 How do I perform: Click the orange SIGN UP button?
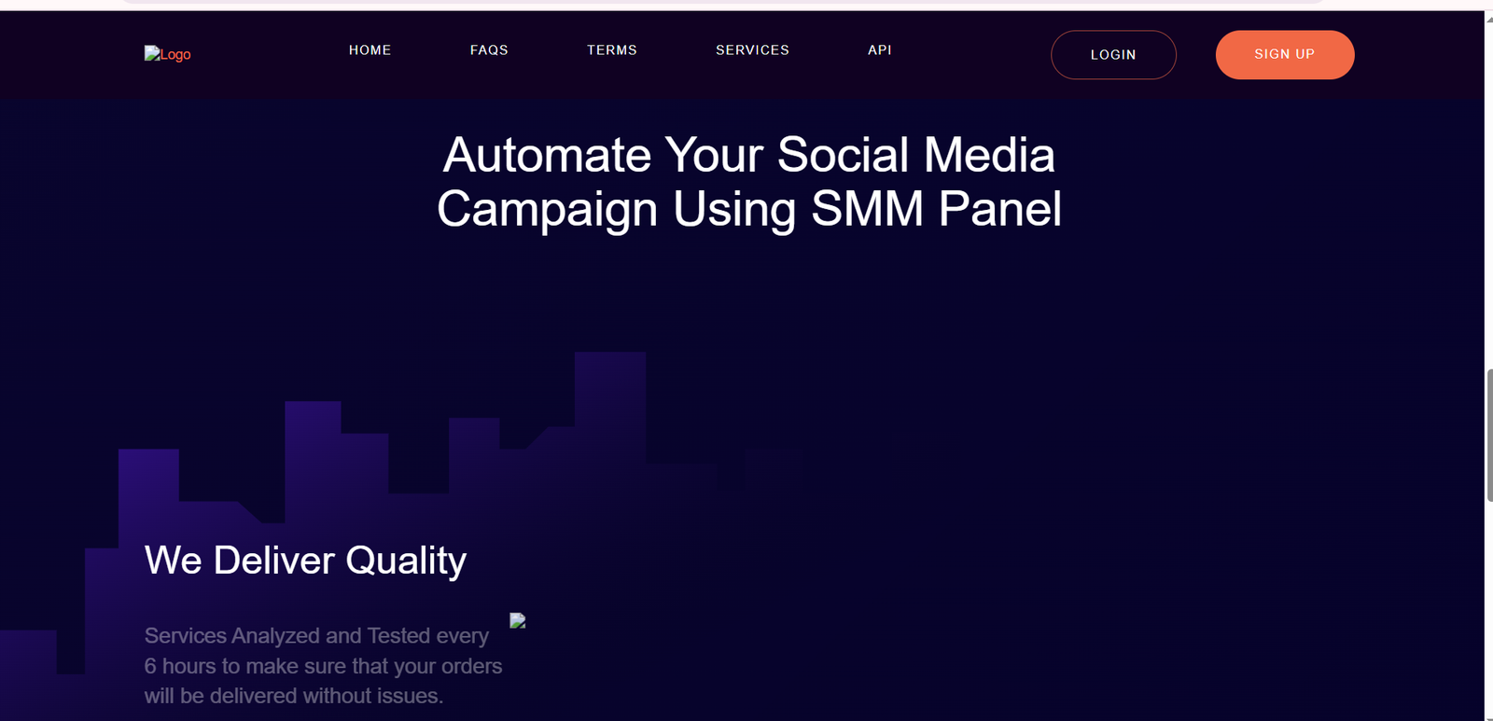tap(1285, 55)
